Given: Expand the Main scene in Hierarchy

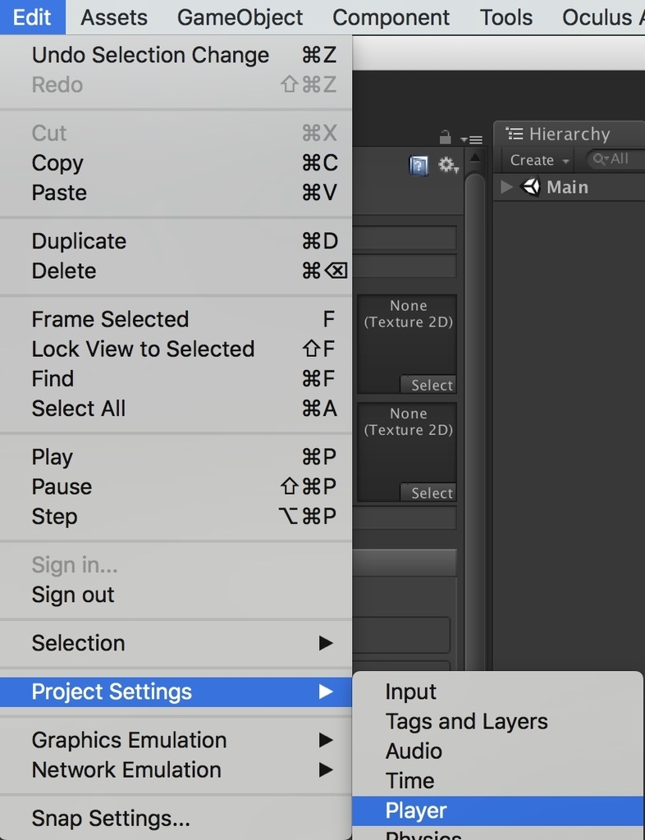Looking at the screenshot, I should click(x=506, y=187).
